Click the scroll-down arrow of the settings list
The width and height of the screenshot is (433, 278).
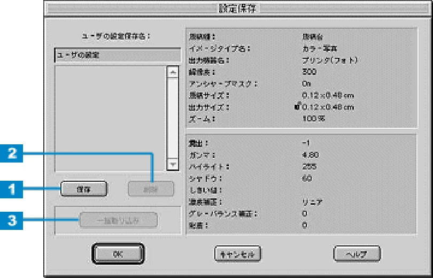pyautogui.click(x=173, y=165)
